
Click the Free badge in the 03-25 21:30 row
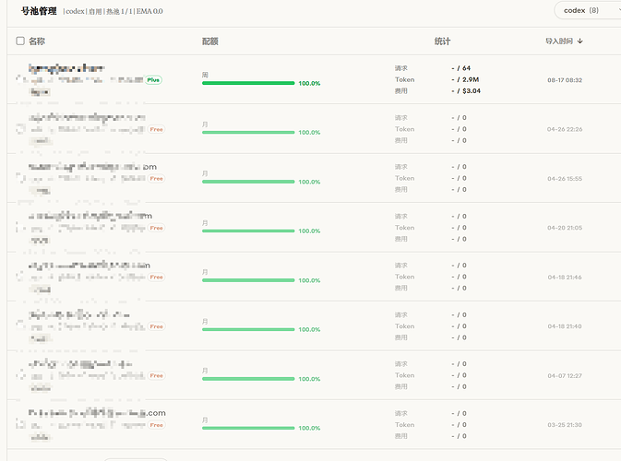(157, 425)
